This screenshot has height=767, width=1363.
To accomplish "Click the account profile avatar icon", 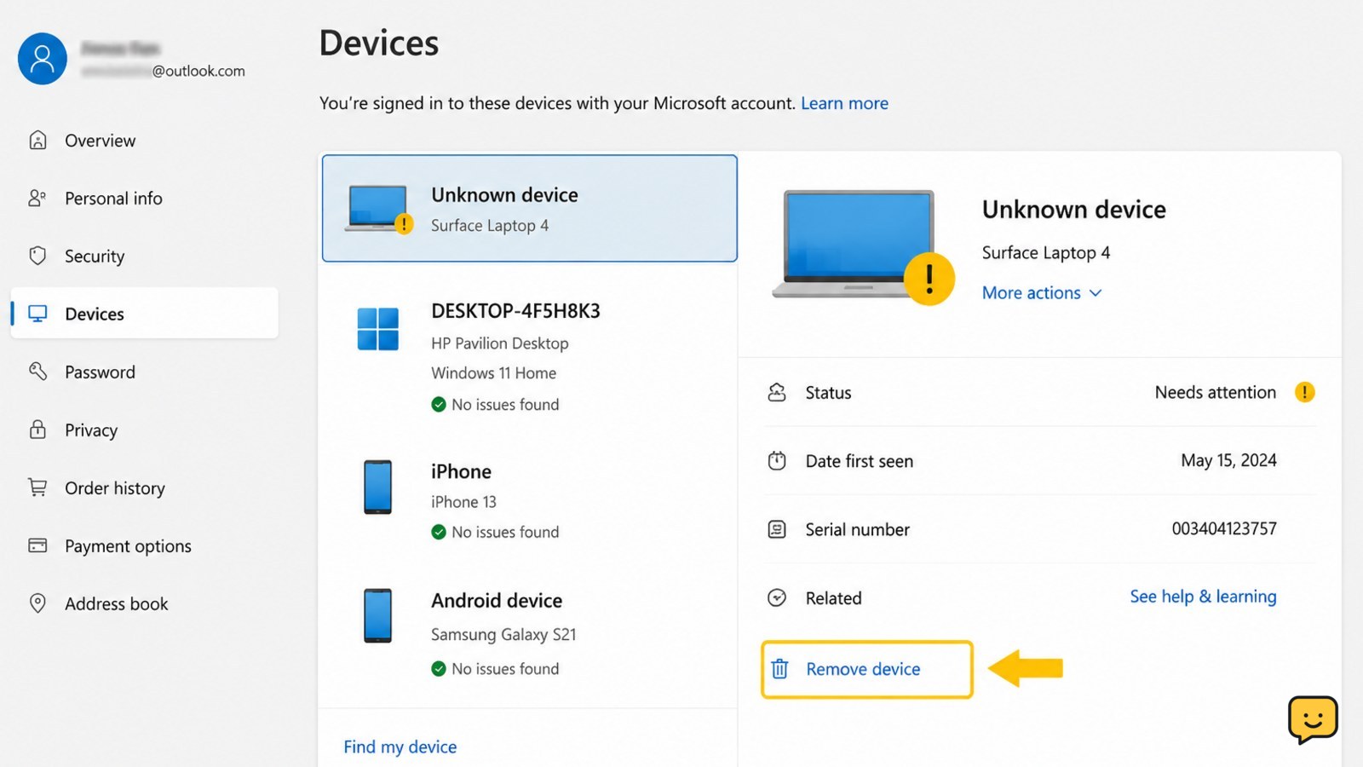I will (x=43, y=59).
